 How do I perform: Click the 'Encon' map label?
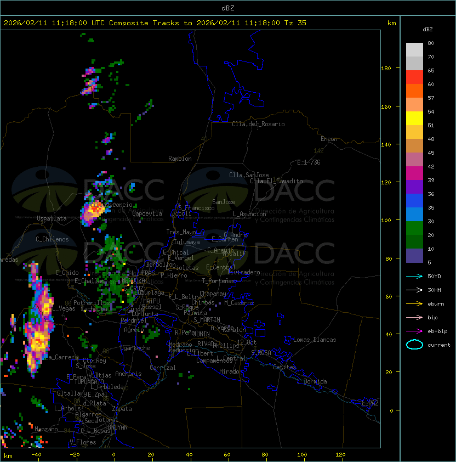329,139
